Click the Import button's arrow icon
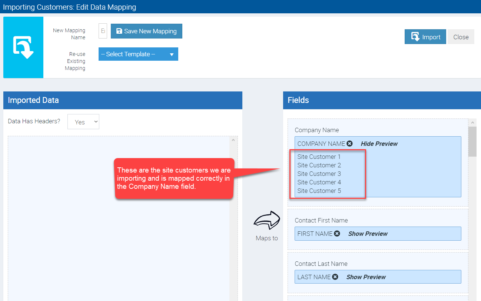This screenshot has width=481, height=301. click(415, 37)
